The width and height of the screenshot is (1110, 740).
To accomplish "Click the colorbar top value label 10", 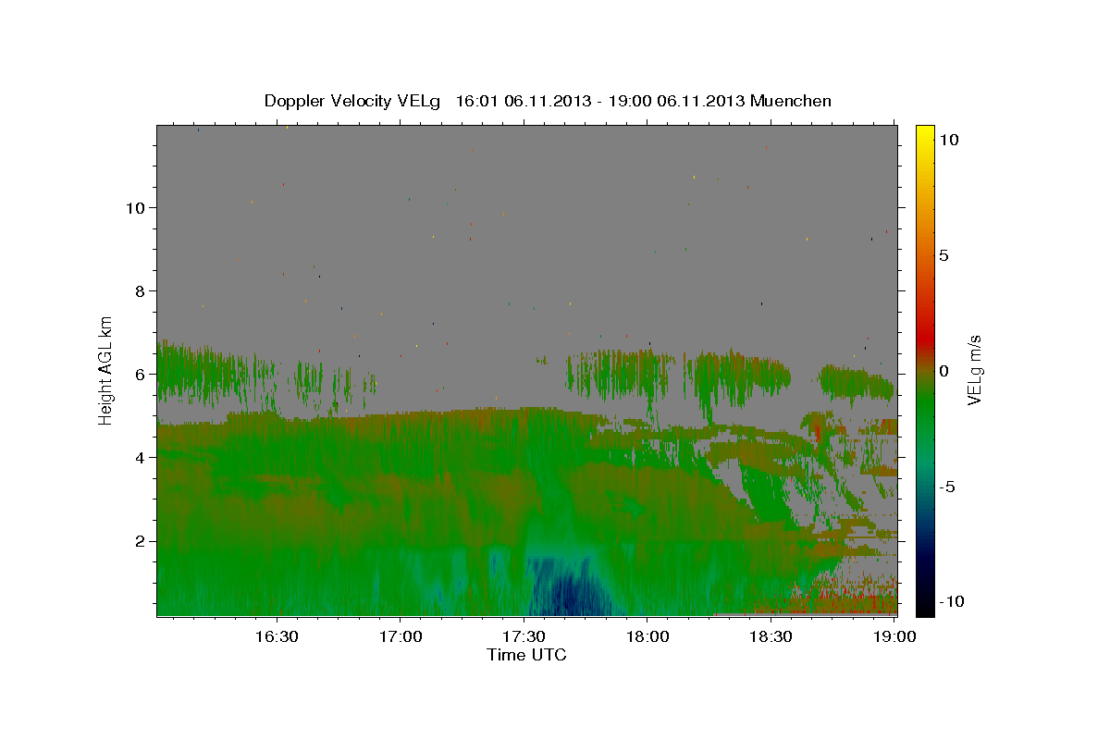I will pyautogui.click(x=948, y=140).
